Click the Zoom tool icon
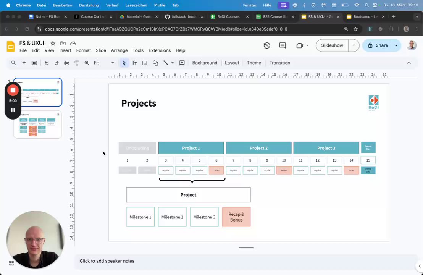Viewport: 423px width, 275px height. [x=87, y=63]
